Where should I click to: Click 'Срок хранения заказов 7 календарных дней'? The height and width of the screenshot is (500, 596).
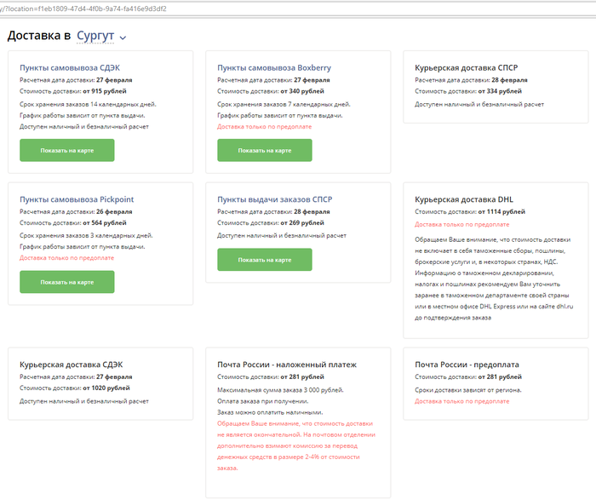(284, 104)
